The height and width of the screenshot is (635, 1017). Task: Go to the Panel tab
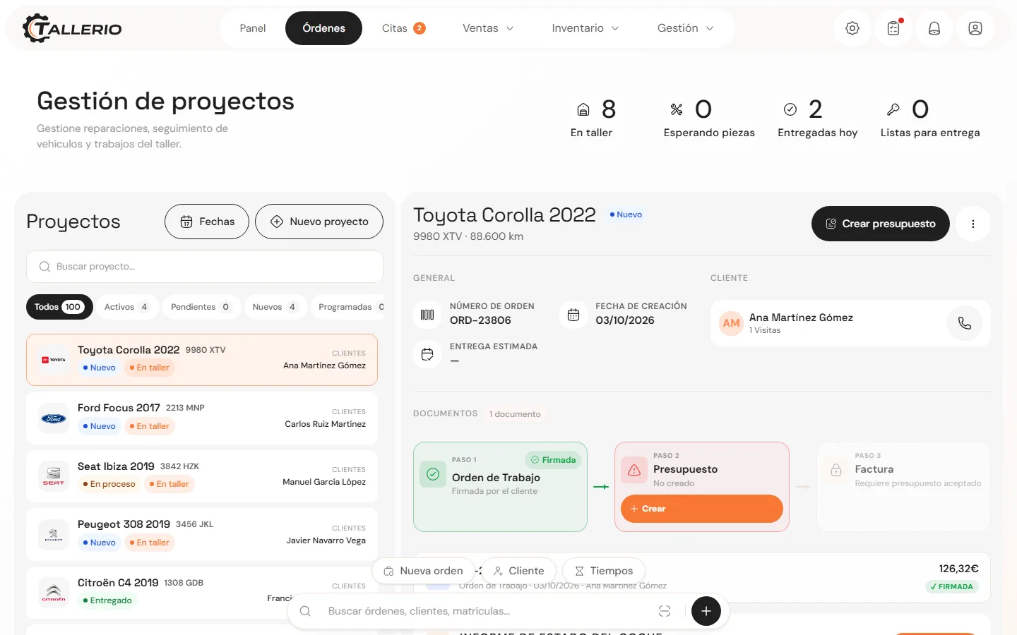[253, 28]
